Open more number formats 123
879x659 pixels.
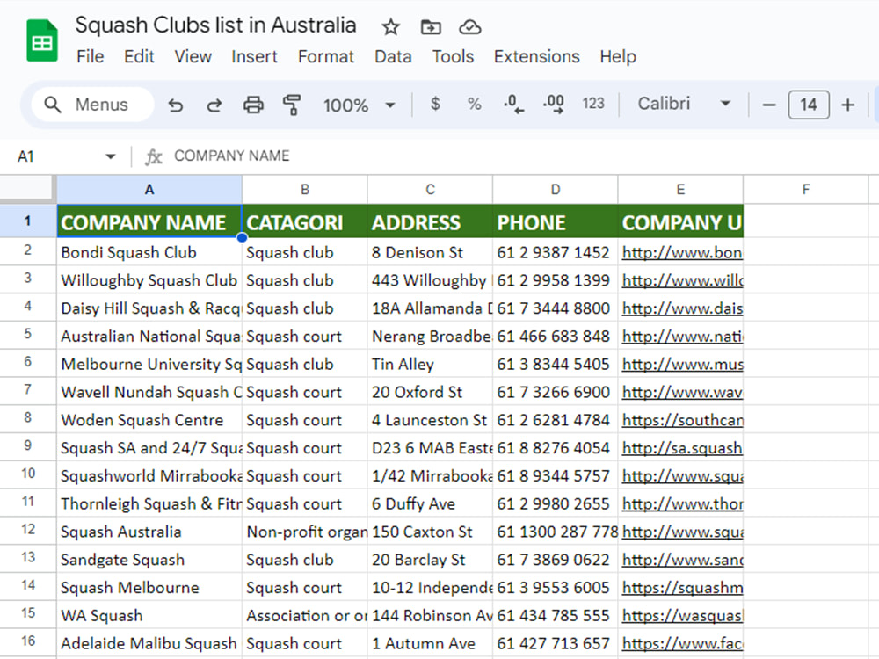pyautogui.click(x=593, y=104)
